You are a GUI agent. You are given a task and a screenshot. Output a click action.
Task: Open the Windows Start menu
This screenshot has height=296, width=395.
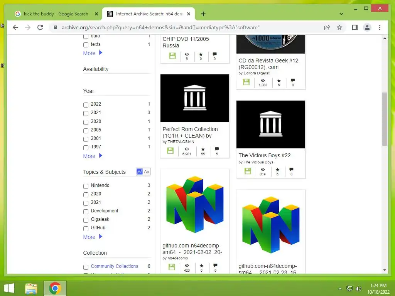tap(9, 288)
